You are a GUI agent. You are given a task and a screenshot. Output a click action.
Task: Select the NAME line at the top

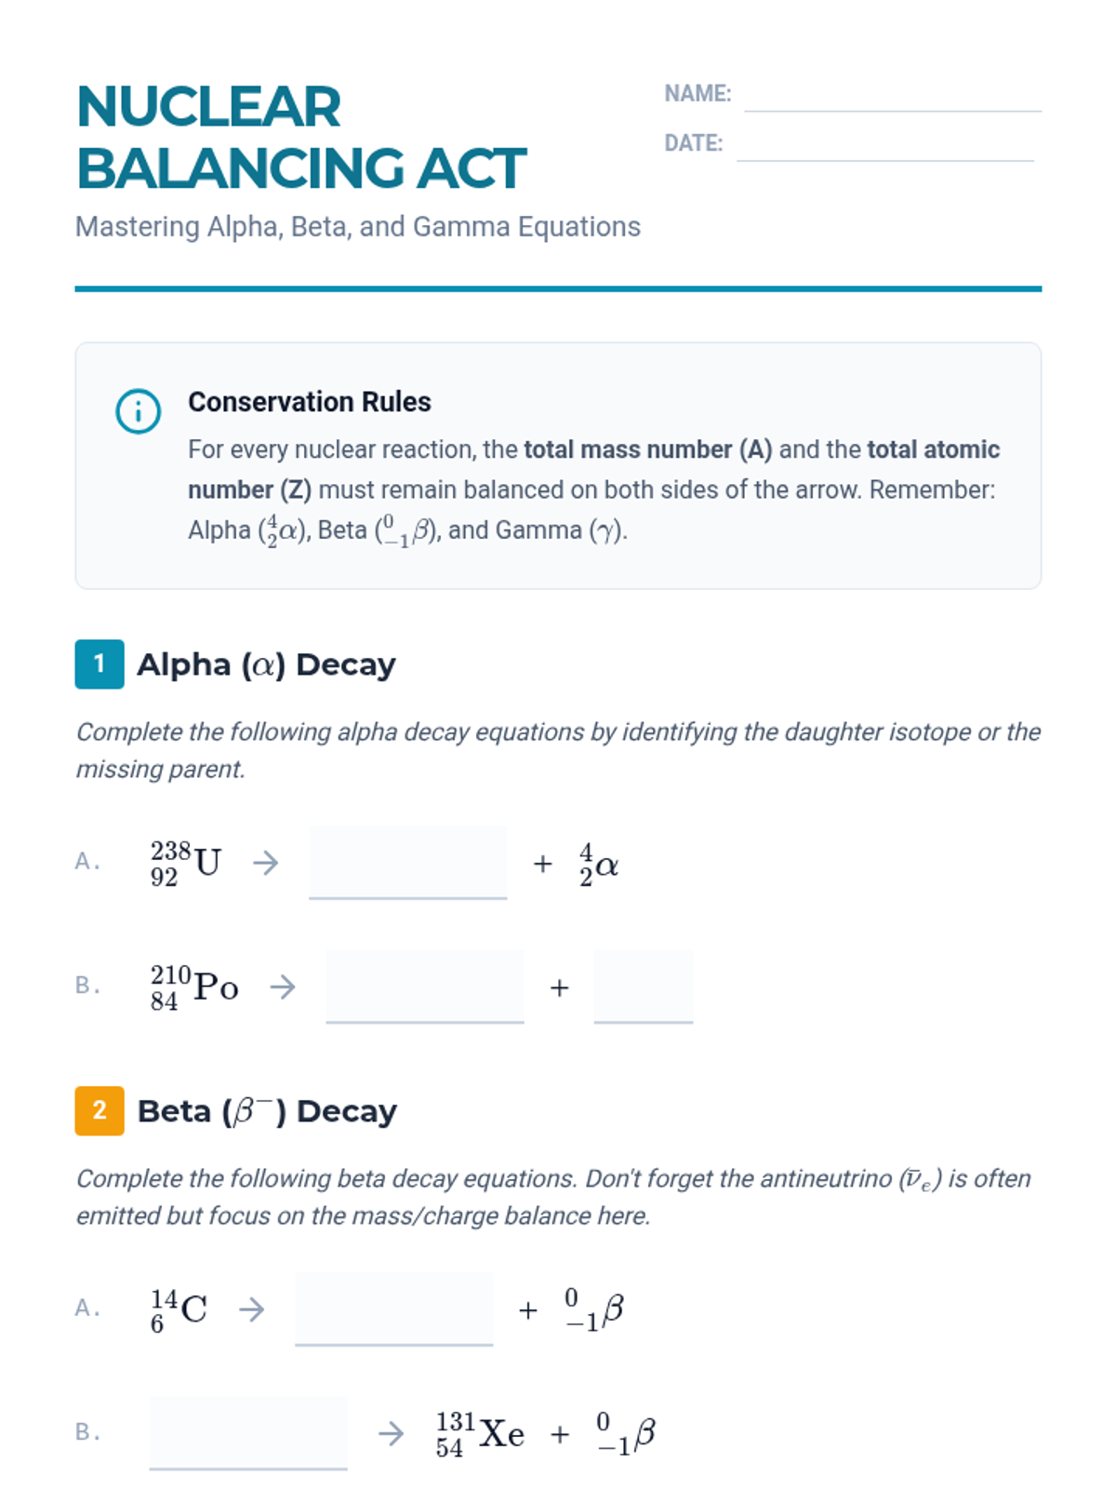892,96
